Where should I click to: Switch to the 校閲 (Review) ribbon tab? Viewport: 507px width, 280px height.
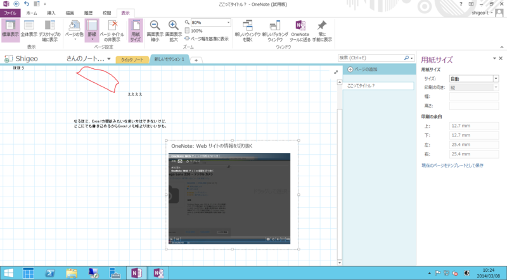coord(106,13)
